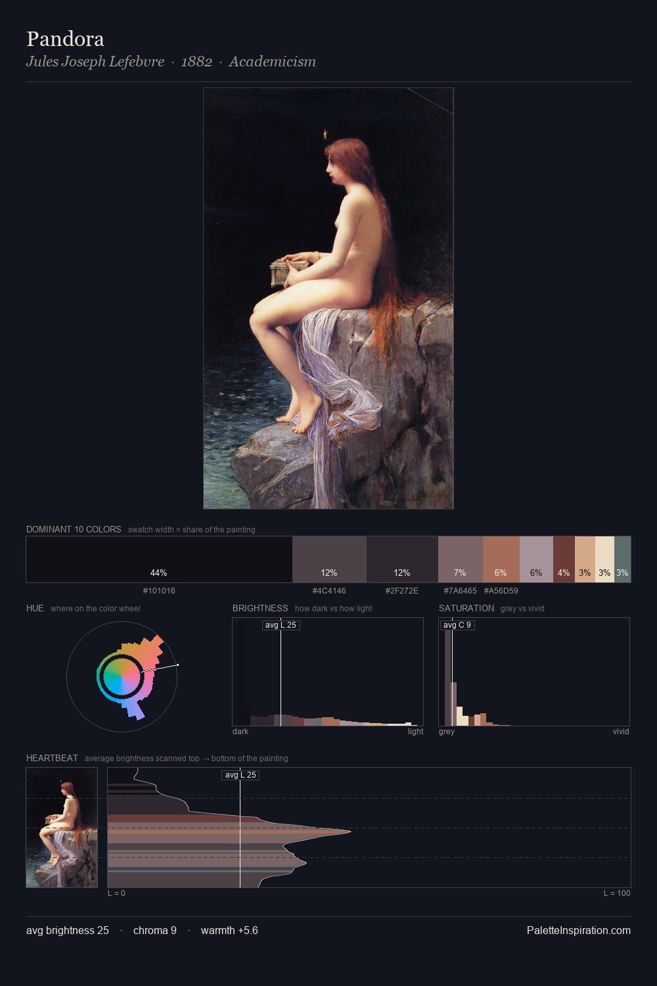Click the 'light' axis label
The width and height of the screenshot is (657, 986).
click(415, 732)
